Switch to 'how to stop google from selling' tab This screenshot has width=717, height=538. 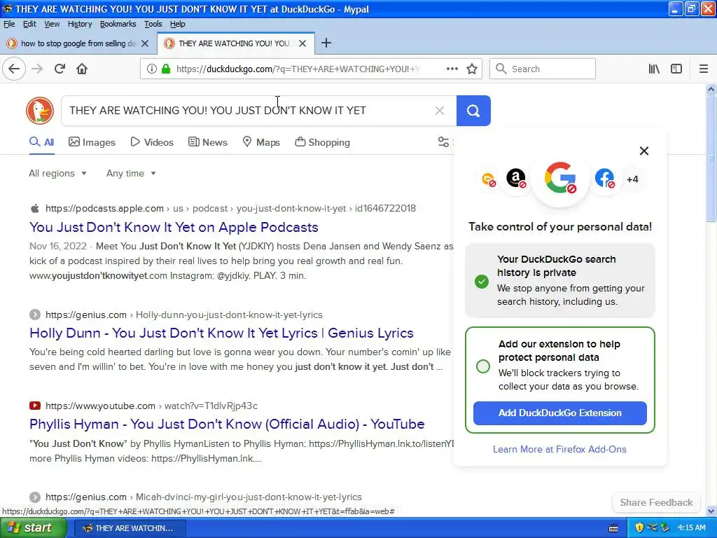pos(78,43)
